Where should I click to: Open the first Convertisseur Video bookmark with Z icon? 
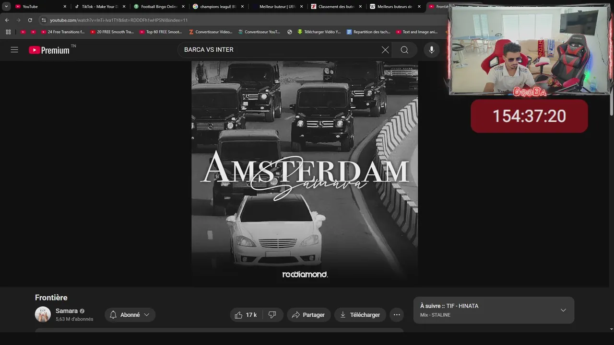pos(211,32)
